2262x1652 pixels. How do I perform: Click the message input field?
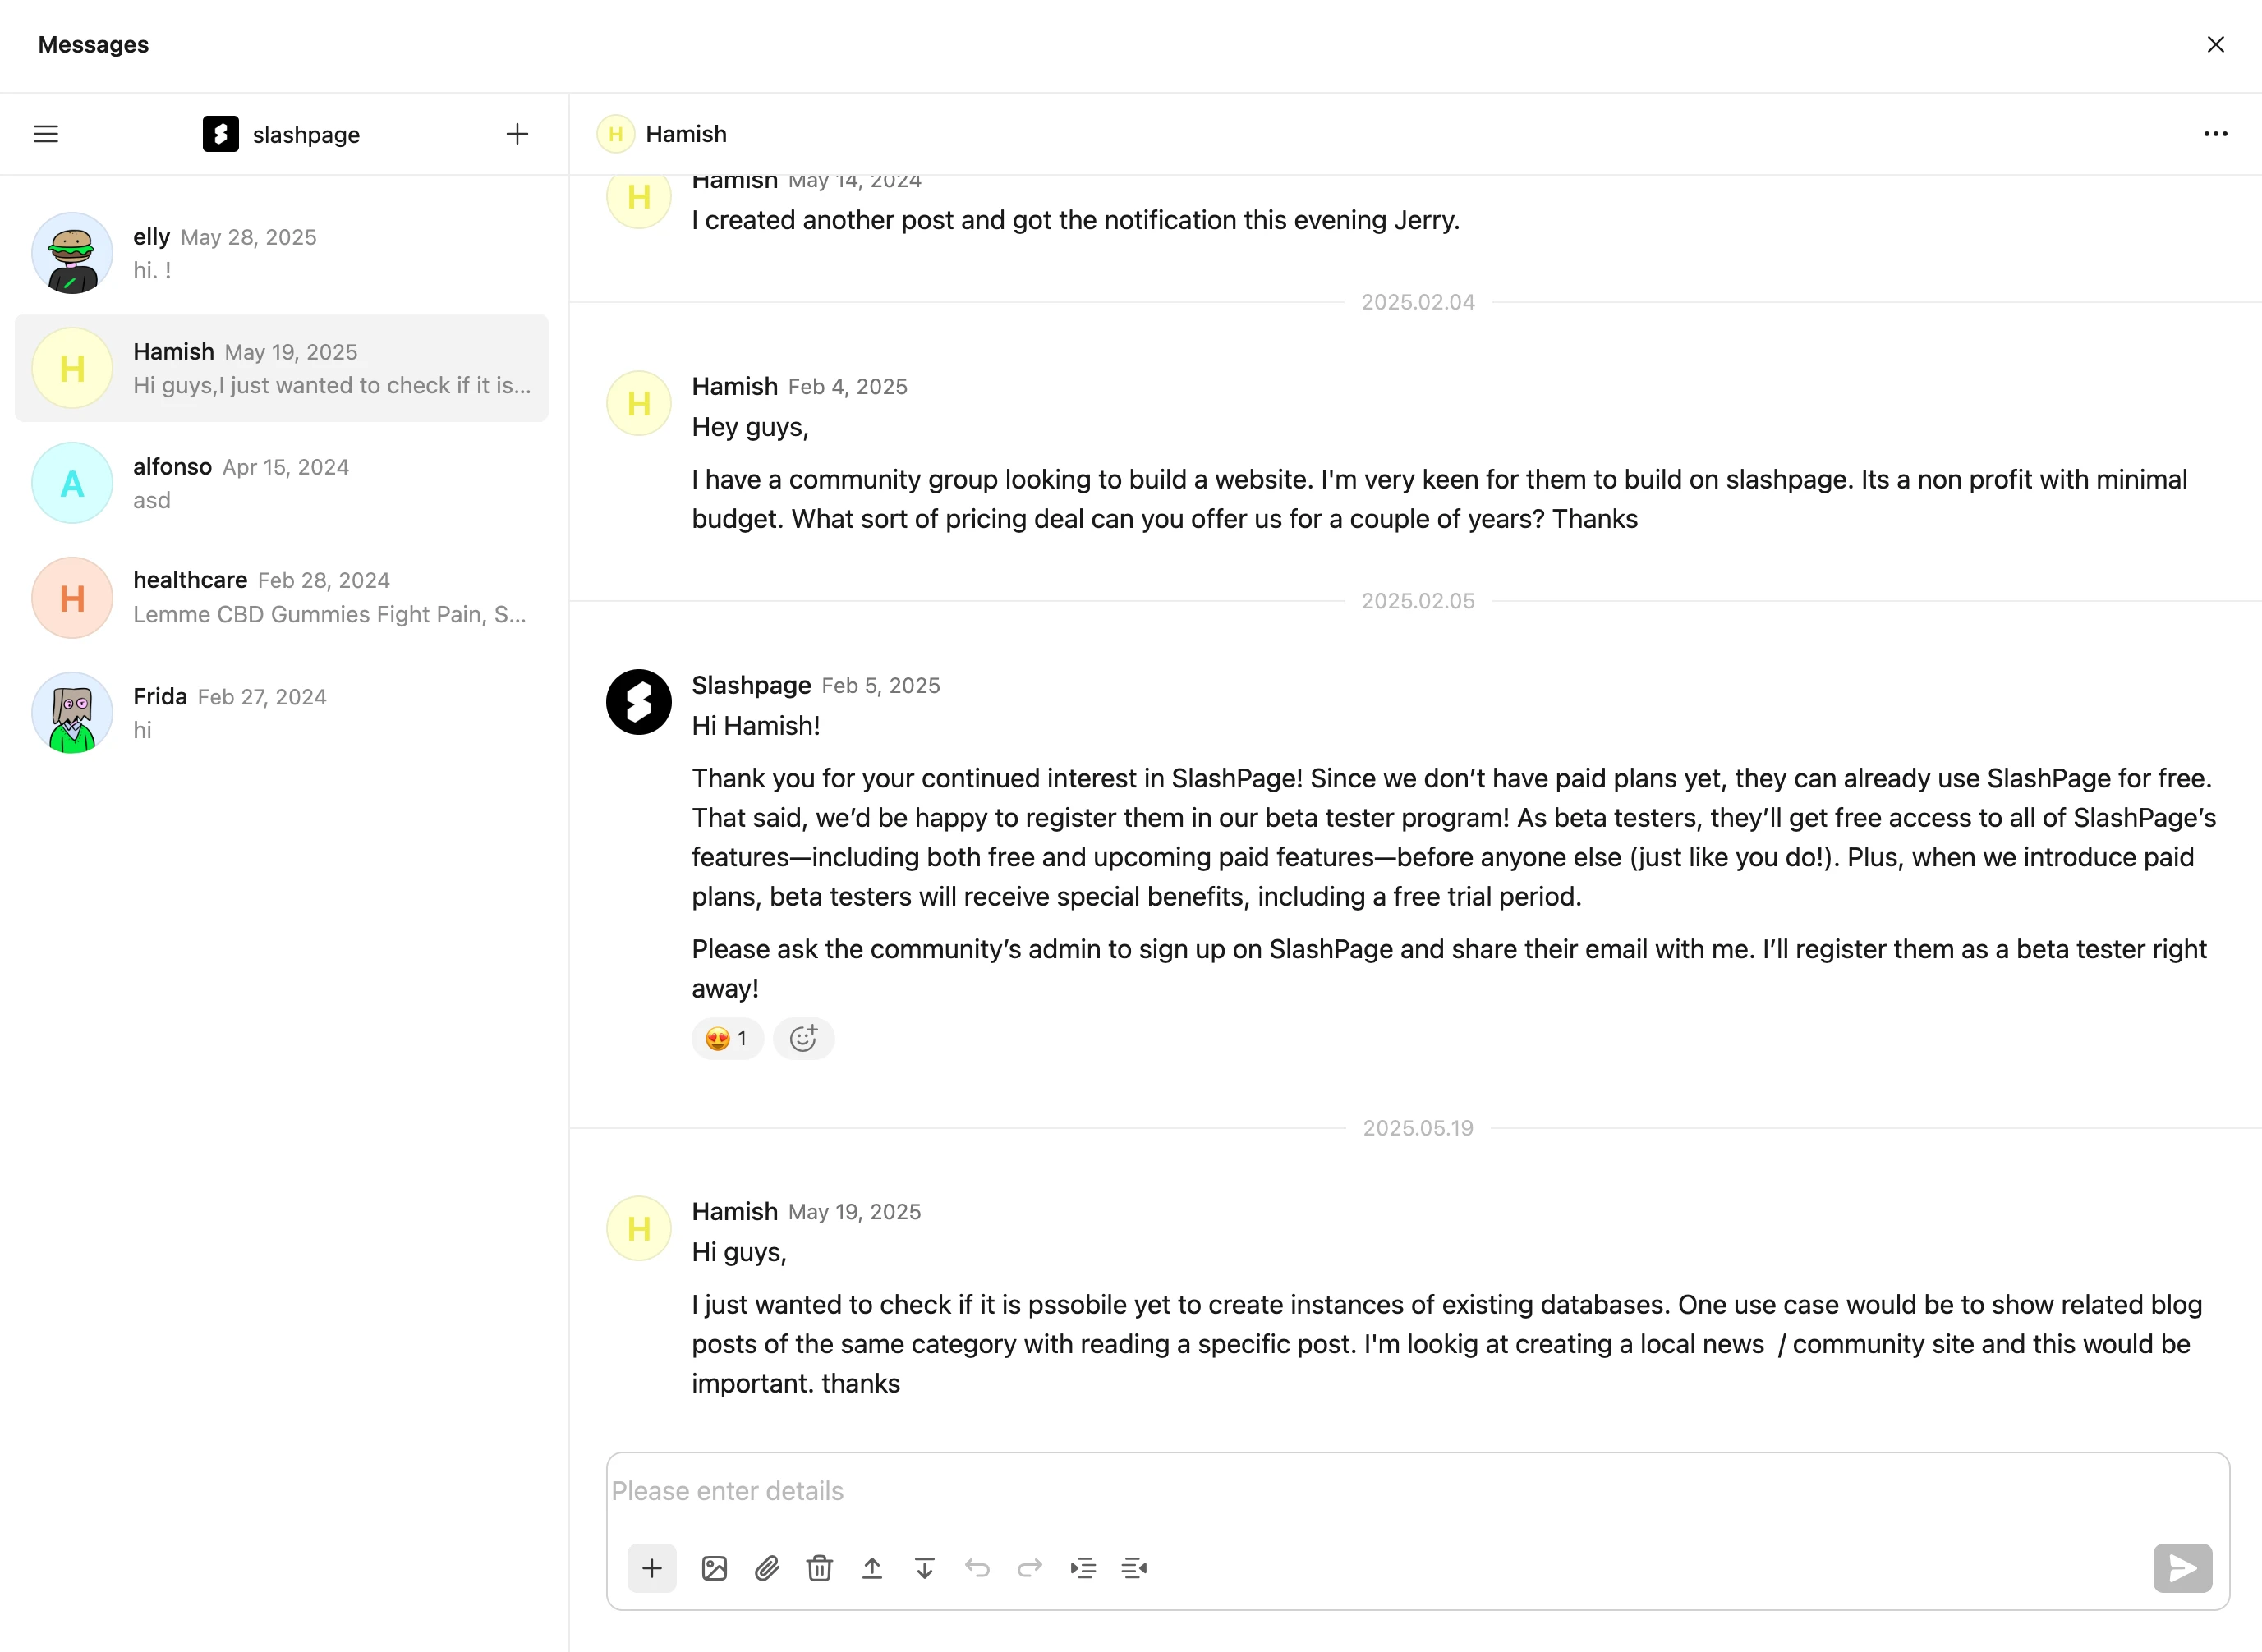[x=1417, y=1491]
